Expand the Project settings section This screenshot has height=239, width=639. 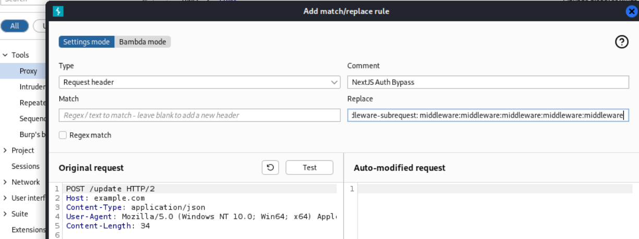pos(5,150)
